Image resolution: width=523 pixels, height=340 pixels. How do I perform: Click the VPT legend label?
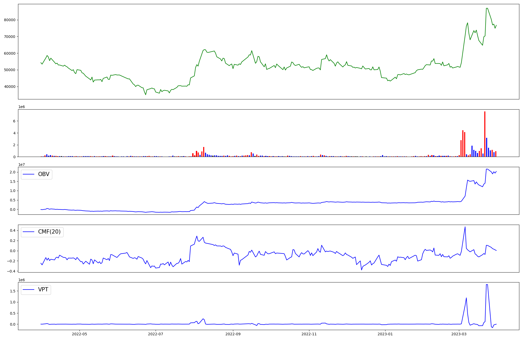pyautogui.click(x=43, y=290)
